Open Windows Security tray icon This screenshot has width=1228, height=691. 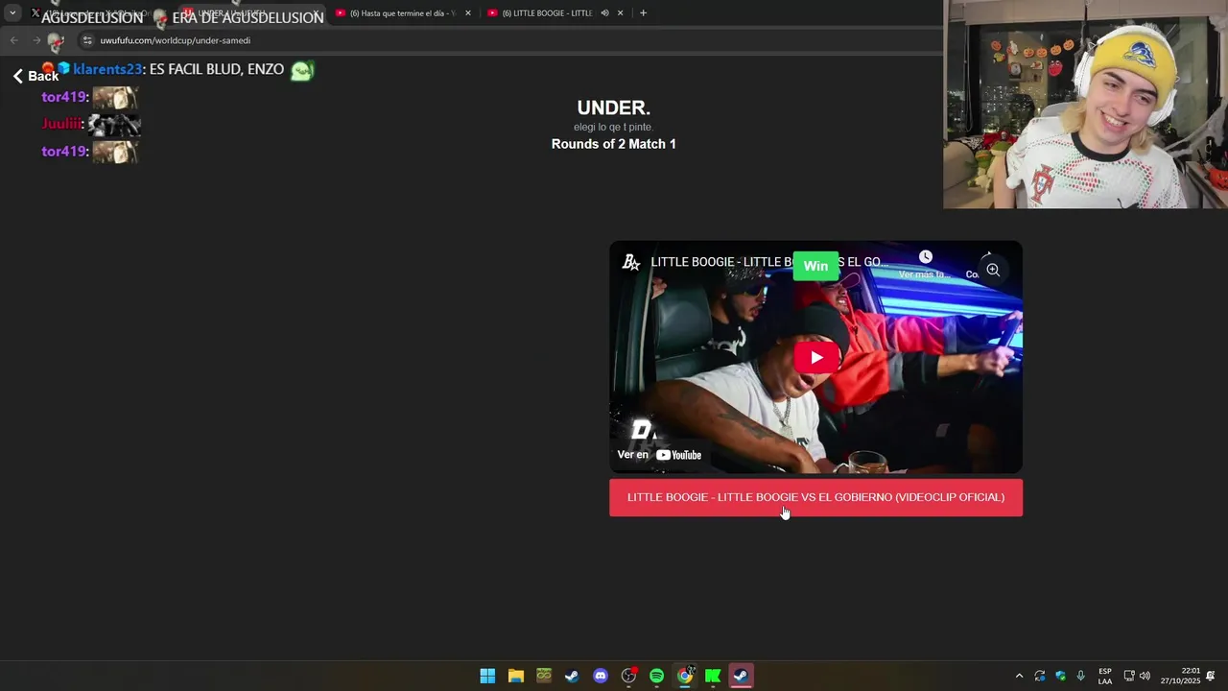point(1060,676)
